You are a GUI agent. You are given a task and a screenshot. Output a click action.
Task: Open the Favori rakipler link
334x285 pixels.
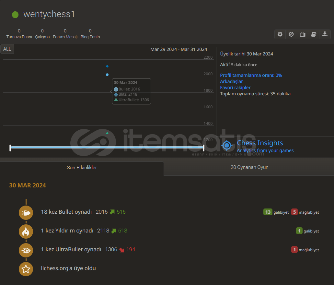[x=235, y=88]
